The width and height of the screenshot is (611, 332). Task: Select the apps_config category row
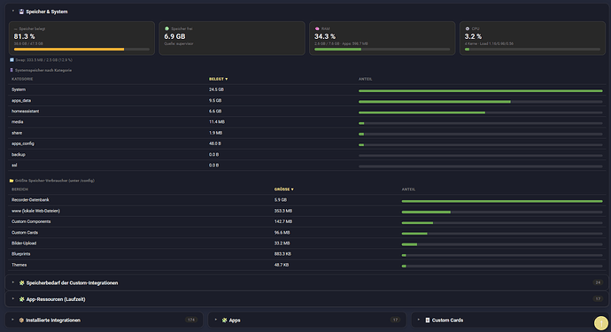point(307,143)
